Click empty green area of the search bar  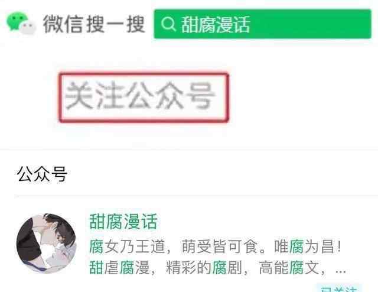tap(311, 24)
